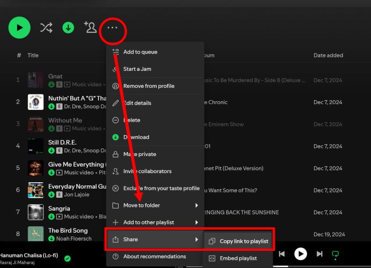Toggle the green repeat button
The image size is (371, 268).
335,255
